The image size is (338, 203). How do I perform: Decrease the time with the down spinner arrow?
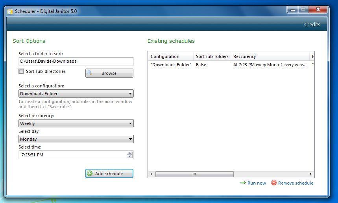(x=129, y=156)
